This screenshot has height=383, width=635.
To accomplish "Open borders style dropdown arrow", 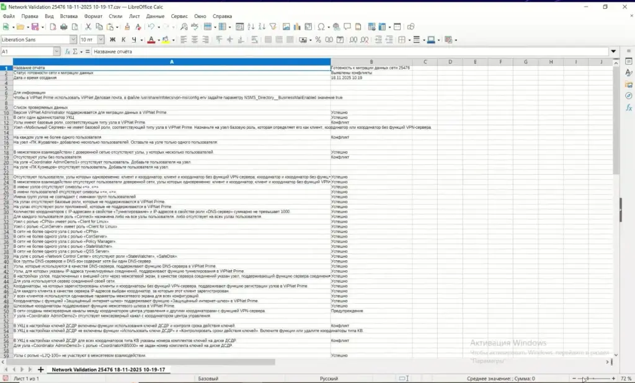I will 409,40.
